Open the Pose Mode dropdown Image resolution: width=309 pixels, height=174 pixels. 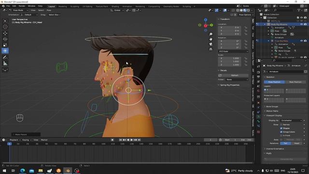(x=19, y=10)
